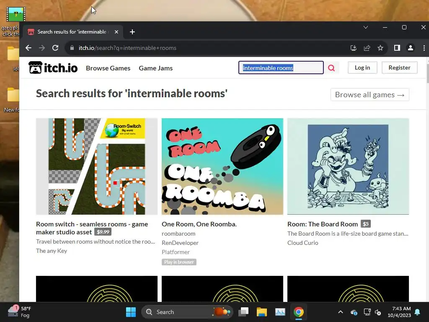Open the Chrome profile menu
This screenshot has width=429, height=322.
pyautogui.click(x=411, y=48)
